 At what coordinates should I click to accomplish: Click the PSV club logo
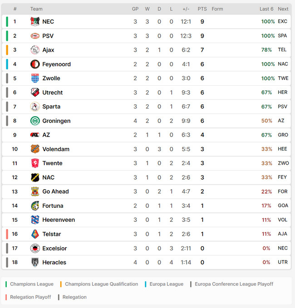click(35, 36)
